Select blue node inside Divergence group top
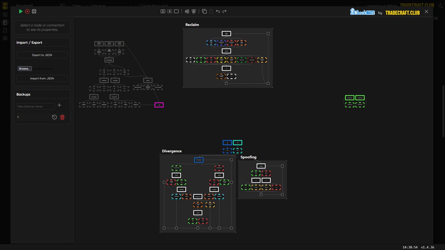 (x=199, y=160)
